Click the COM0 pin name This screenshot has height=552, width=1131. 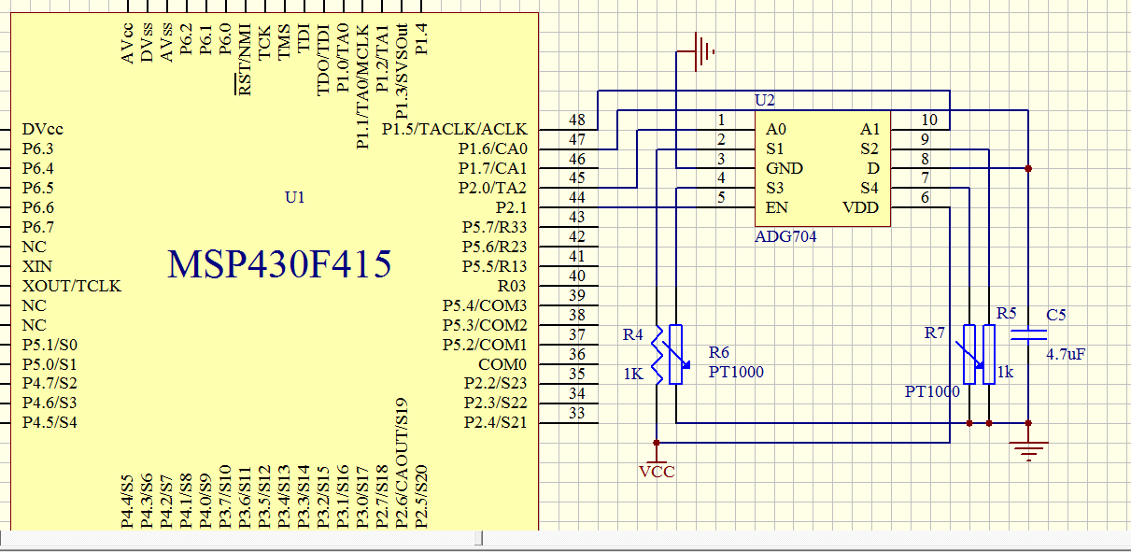click(x=503, y=364)
